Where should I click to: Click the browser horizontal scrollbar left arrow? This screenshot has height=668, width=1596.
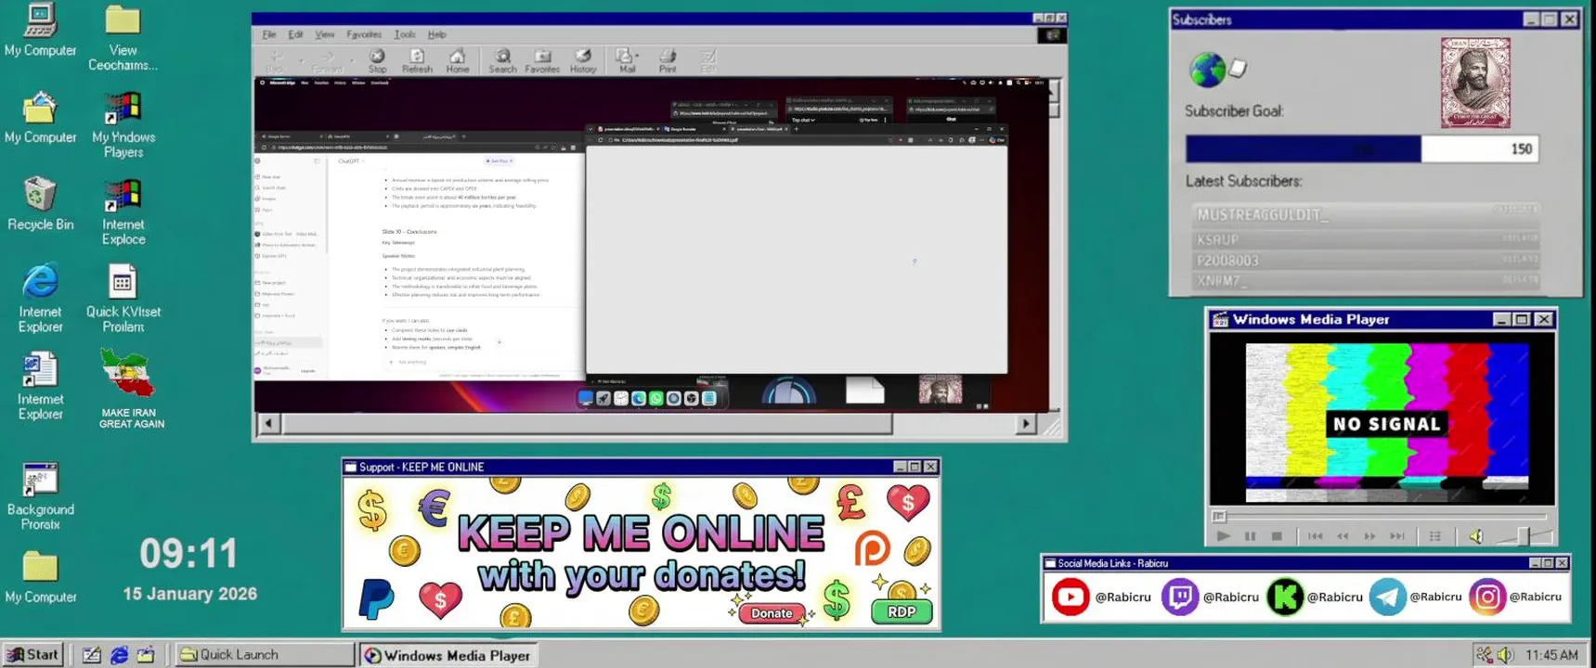269,424
